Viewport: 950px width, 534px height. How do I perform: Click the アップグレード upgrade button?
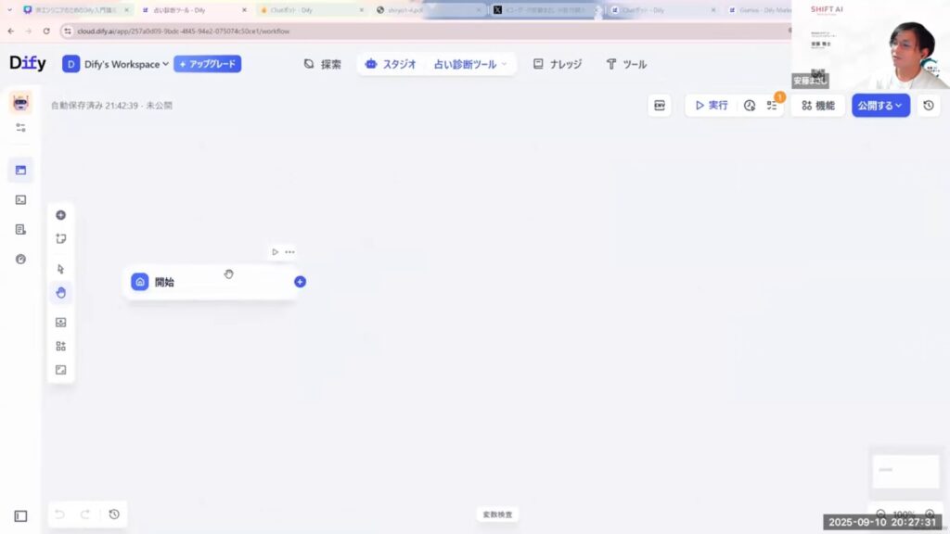207,64
